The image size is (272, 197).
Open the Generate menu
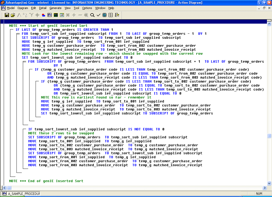tap(55, 8)
